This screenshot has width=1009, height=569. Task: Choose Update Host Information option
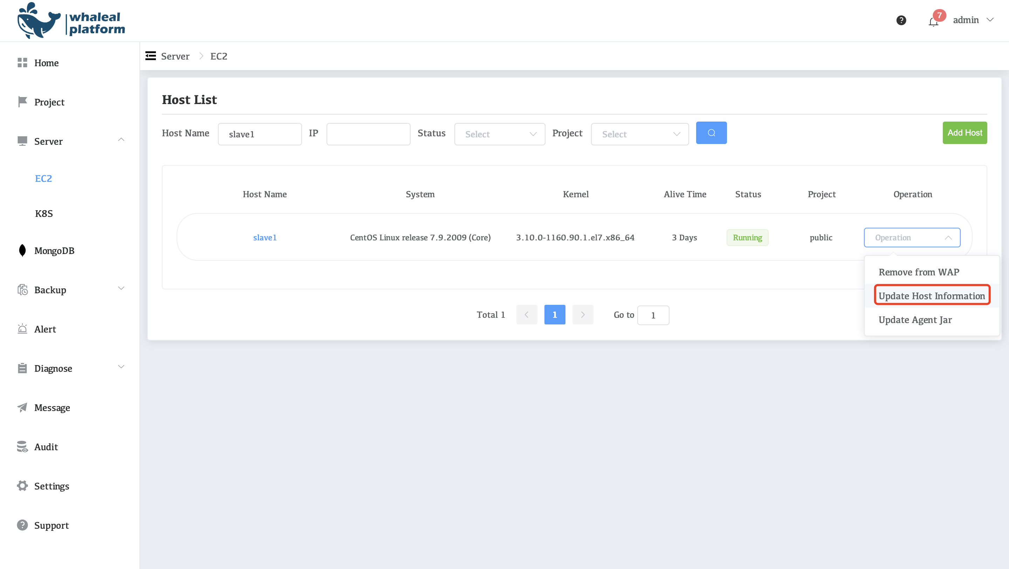932,296
